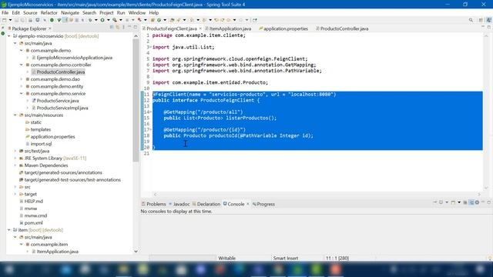Click the green Run toolbar icon
The height and width of the screenshot is (277, 493).
point(102,20)
